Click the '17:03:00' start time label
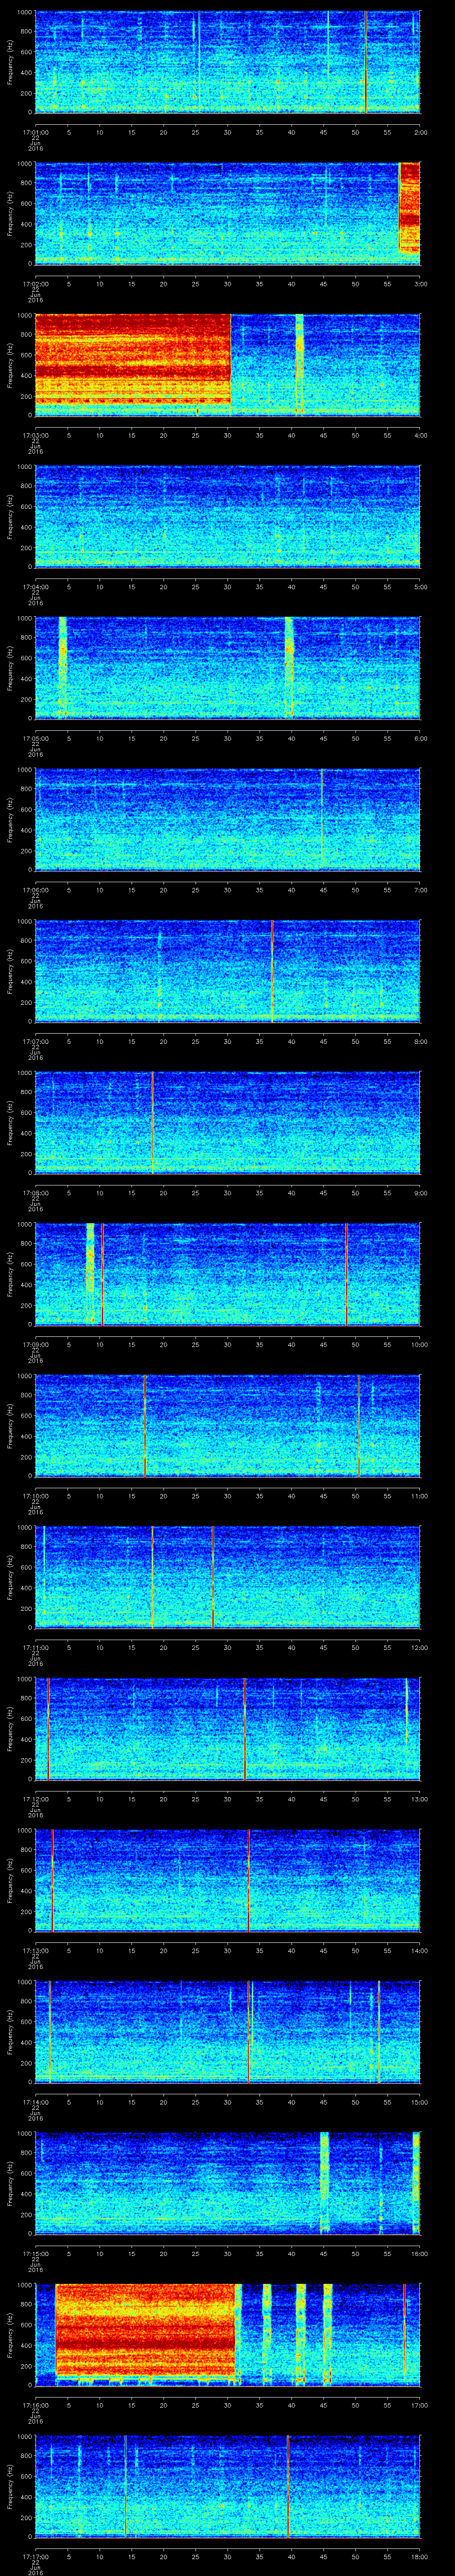Screen dimensions: 455x2576 35,435
